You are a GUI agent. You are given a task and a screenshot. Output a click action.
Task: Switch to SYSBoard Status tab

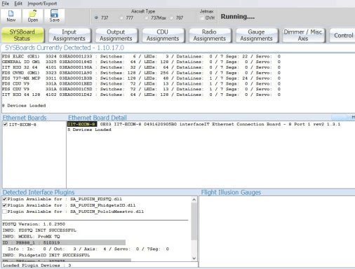pos(22,35)
